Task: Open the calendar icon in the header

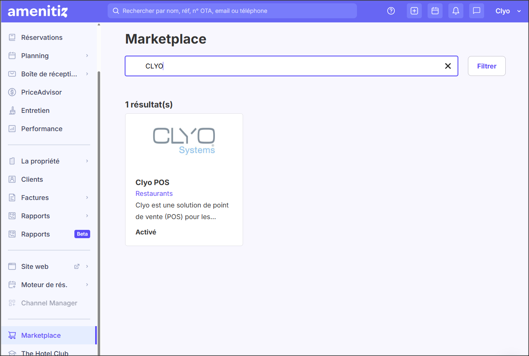Action: (x=435, y=11)
